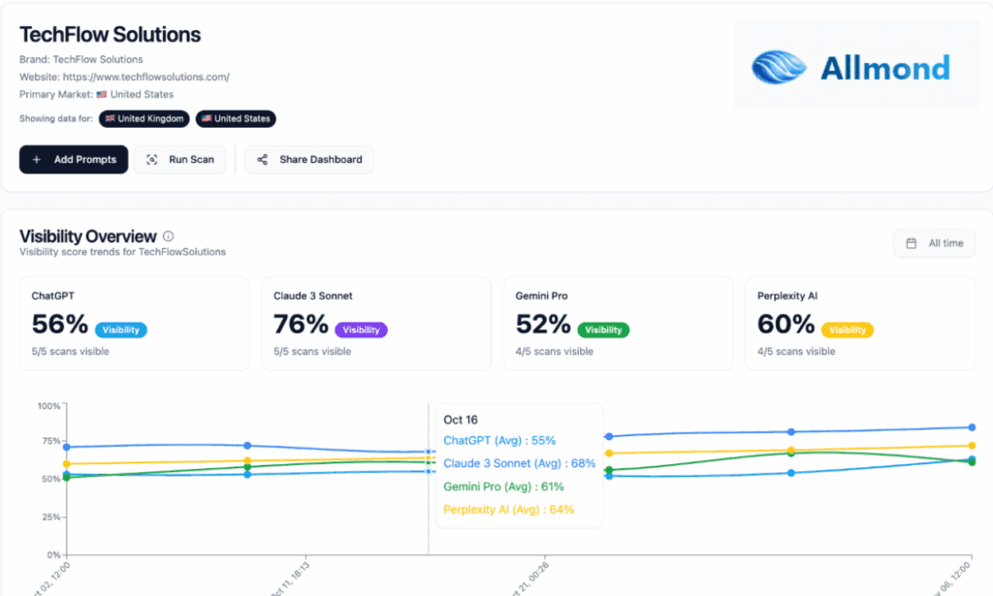Click the purple Visibility badge under Claude 3 Sonnet
Screen dimensions: 993x596
click(361, 329)
